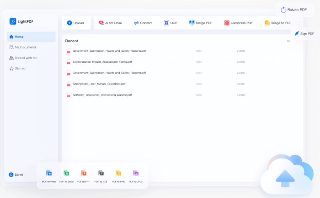Click the LightPDF logo
Screen dimensions: 320x198
pyautogui.click(x=21, y=21)
